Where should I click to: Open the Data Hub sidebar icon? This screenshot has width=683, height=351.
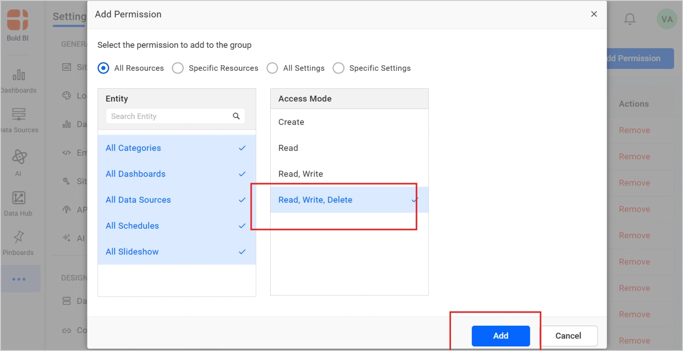click(x=19, y=198)
